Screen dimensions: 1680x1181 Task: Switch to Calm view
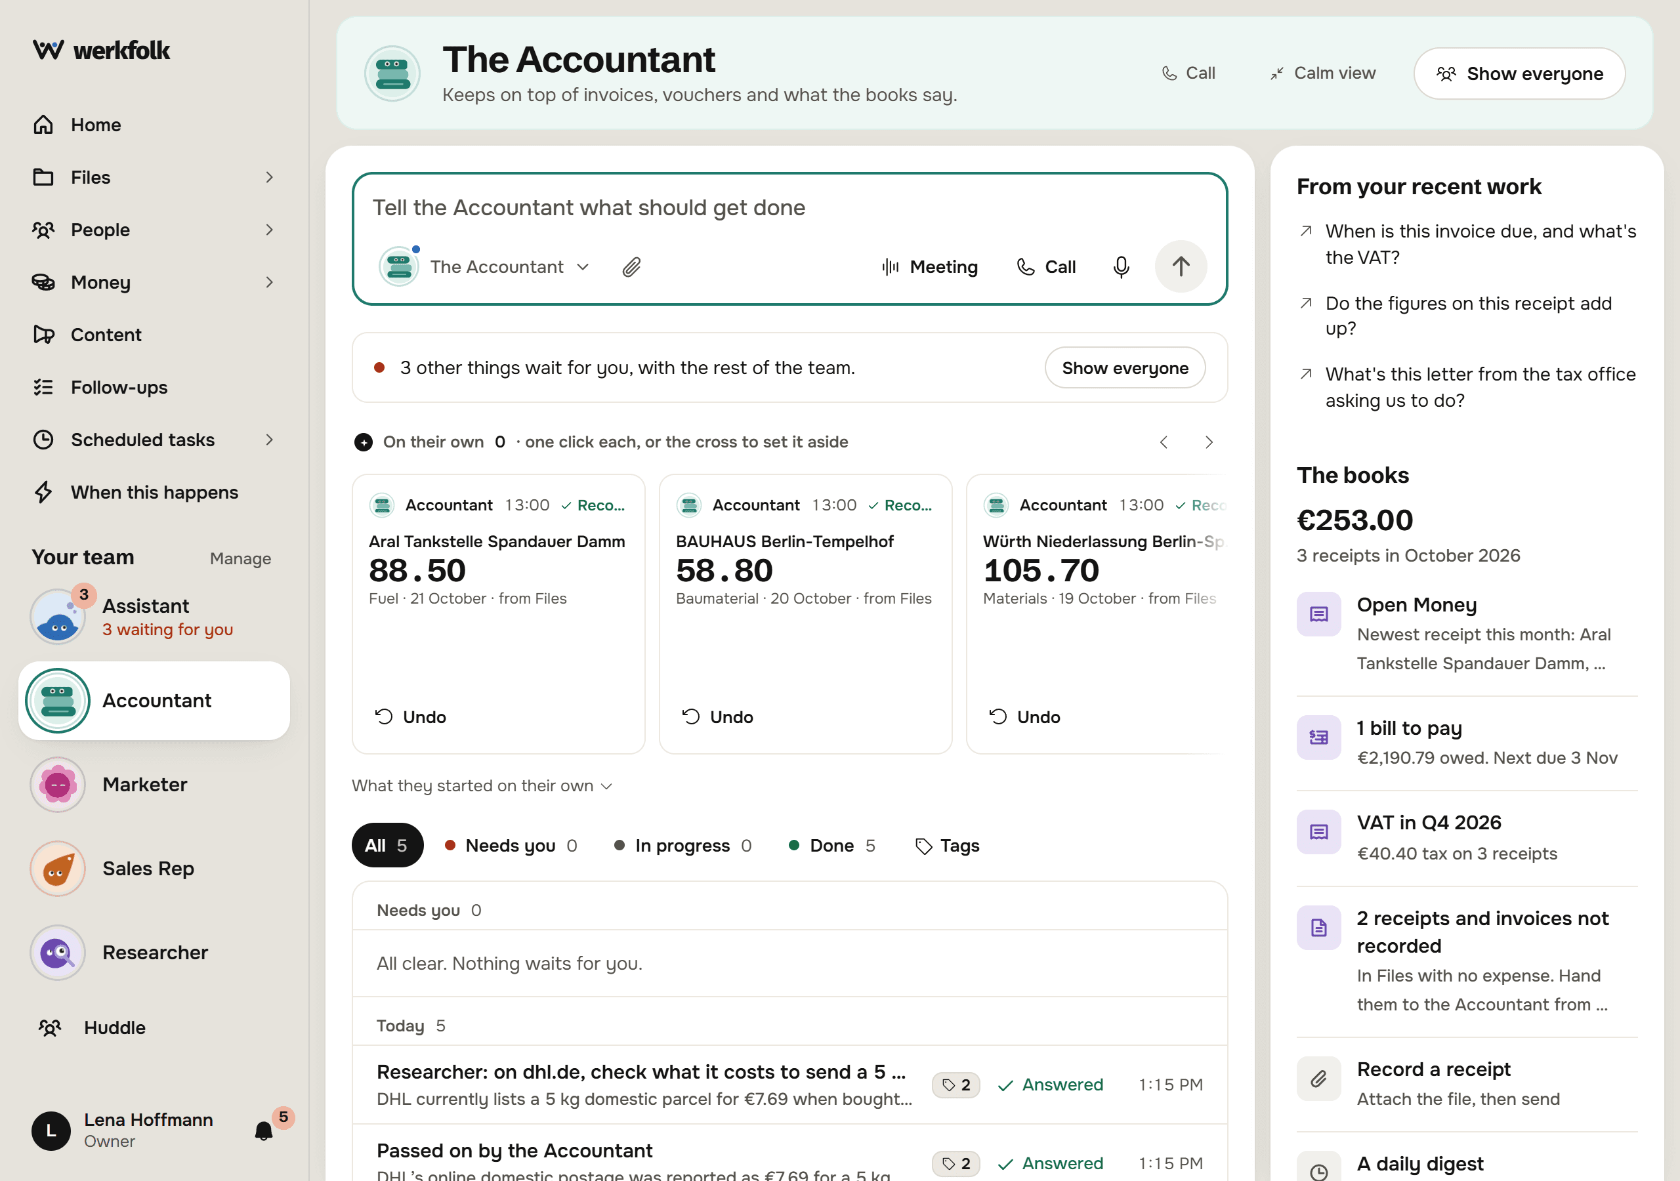tap(1322, 73)
